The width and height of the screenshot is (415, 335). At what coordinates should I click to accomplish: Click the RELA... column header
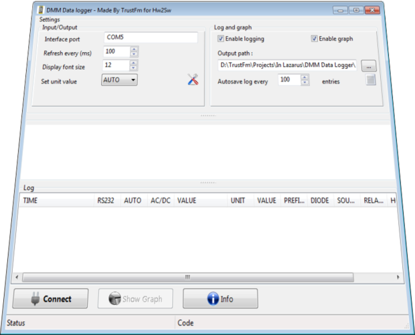[373, 201]
